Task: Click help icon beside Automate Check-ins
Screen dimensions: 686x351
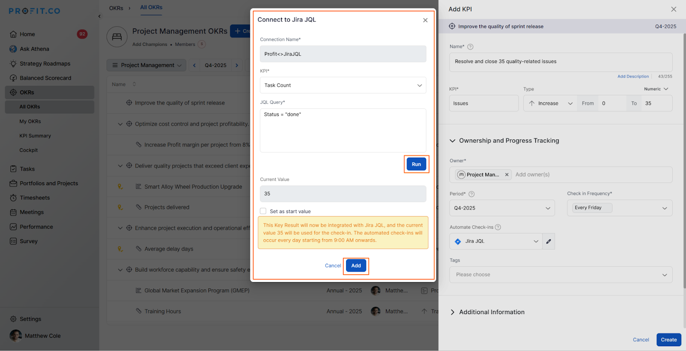Action: pyautogui.click(x=498, y=227)
